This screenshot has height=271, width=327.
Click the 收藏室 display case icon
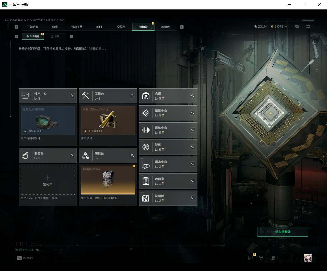(x=146, y=181)
